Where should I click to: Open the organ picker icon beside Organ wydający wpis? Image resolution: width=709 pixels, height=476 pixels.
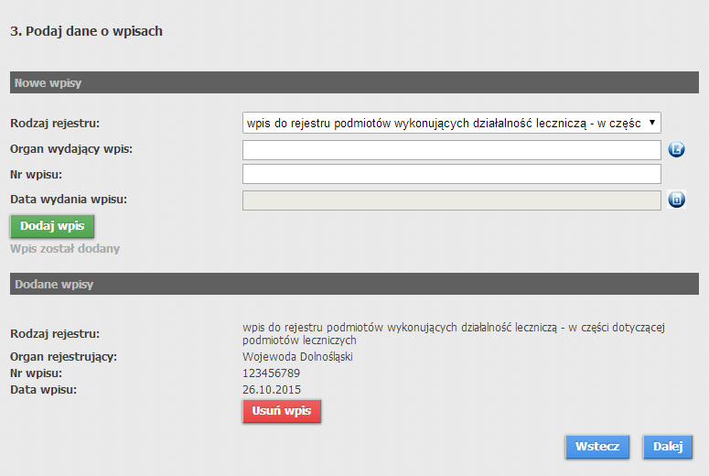677,150
